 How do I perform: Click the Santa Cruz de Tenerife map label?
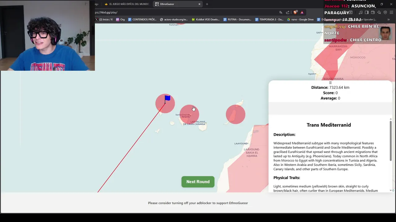pyautogui.click(x=183, y=116)
